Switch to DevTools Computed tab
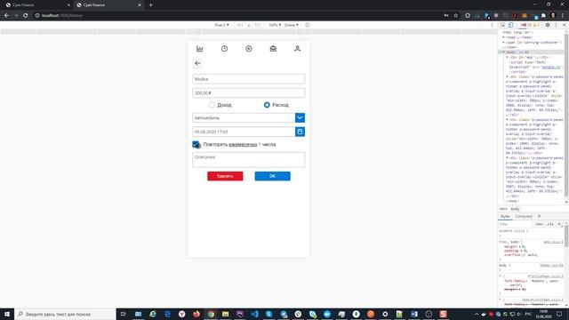The width and height of the screenshot is (569, 320). [x=524, y=216]
